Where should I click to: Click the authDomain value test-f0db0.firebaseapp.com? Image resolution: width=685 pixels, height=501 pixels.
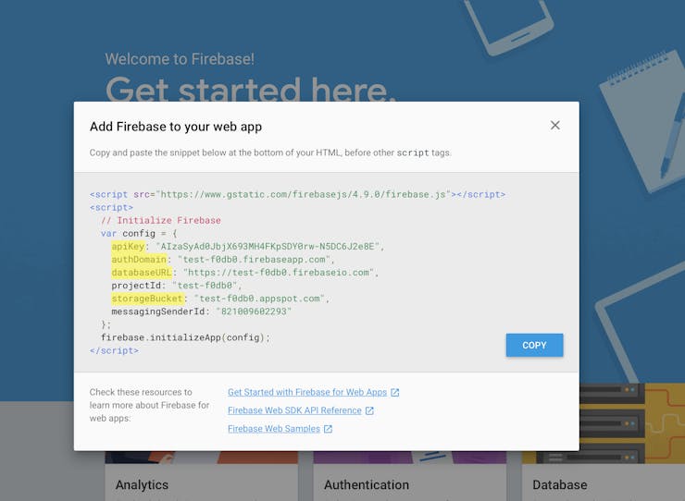click(x=254, y=260)
